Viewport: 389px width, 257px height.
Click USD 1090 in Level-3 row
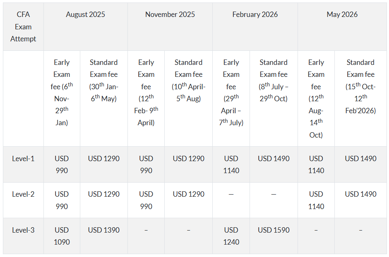[x=62, y=236]
